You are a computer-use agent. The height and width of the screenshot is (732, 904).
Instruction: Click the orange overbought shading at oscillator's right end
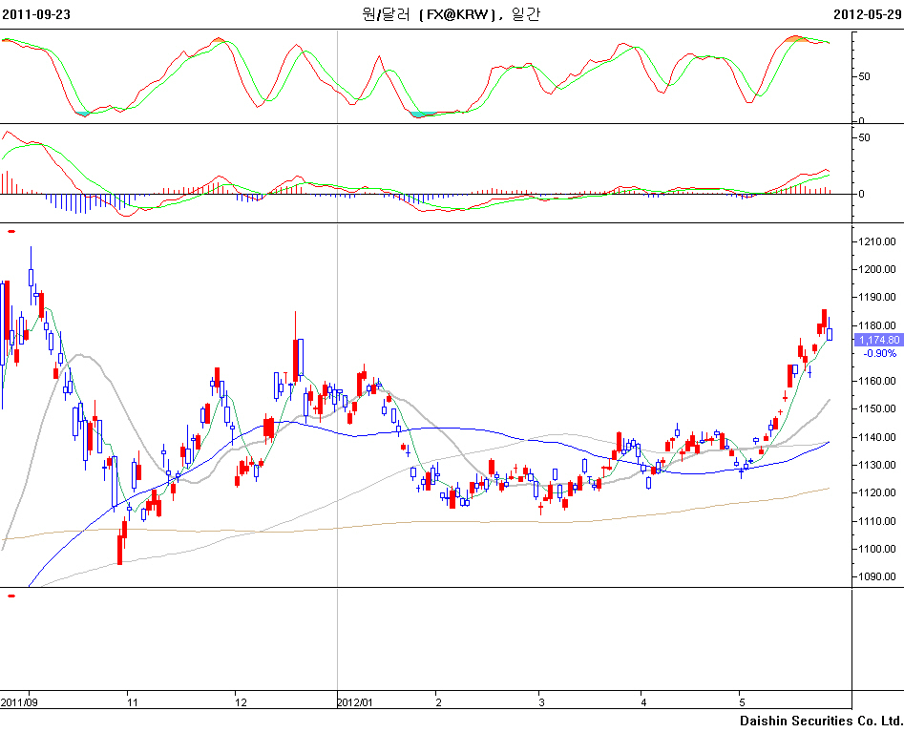click(800, 39)
